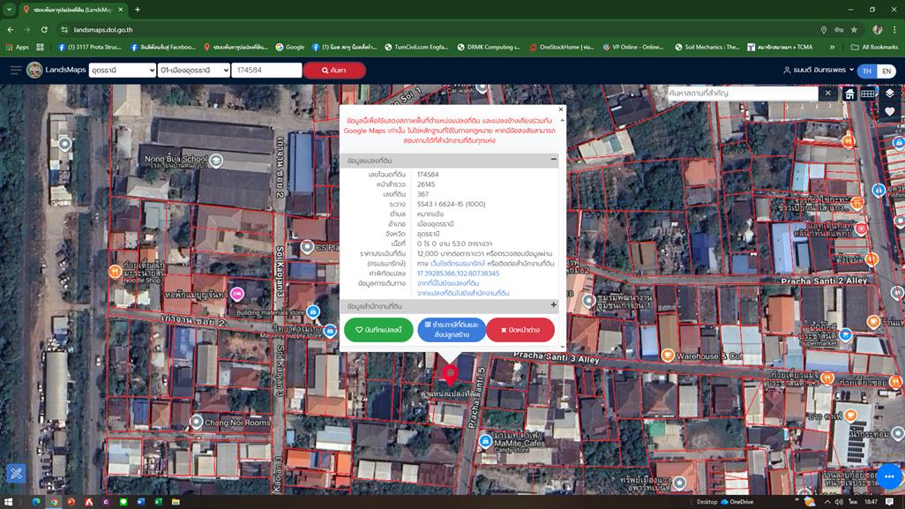Open the LandsMaps hamburger menu
This screenshot has width=905, height=509.
[x=15, y=71]
